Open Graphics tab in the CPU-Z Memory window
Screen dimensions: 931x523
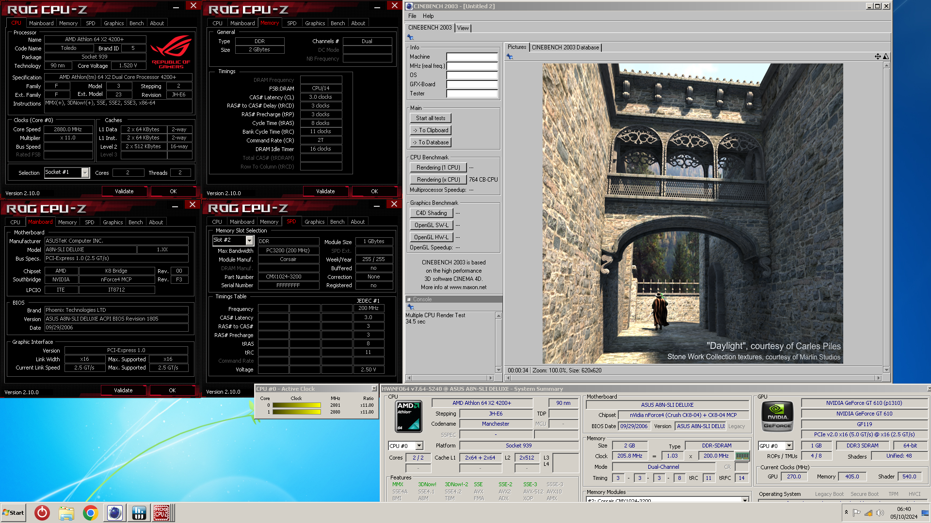pyautogui.click(x=315, y=23)
